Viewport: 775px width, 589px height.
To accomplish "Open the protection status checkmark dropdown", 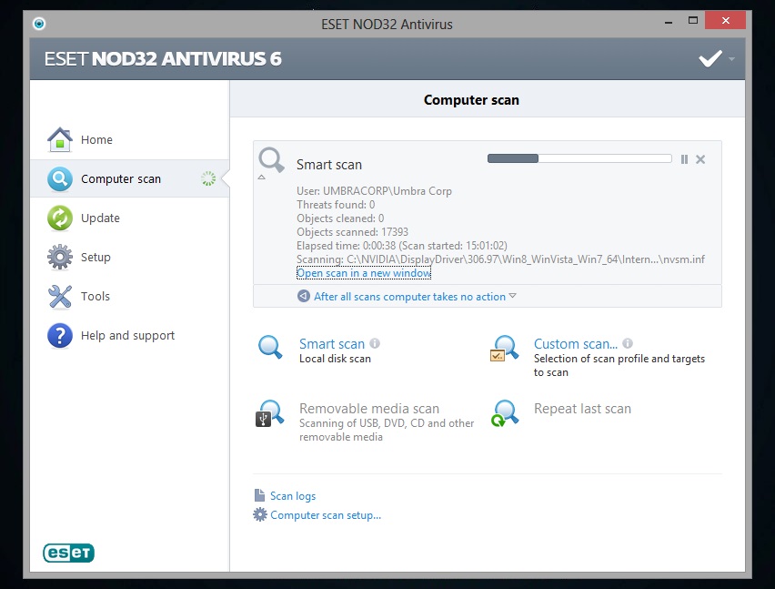I will pyautogui.click(x=731, y=59).
